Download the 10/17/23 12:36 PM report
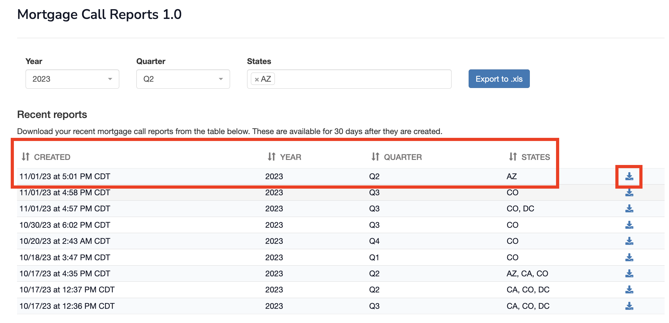Screen dimensions: 669x323 tap(629, 306)
